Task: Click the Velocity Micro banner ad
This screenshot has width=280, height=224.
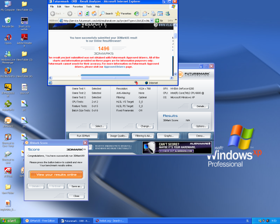Action: (111, 26)
